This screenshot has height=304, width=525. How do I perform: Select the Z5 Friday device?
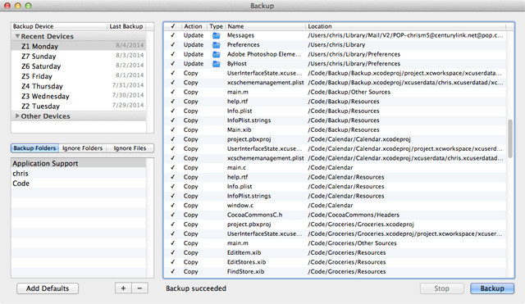click(79, 76)
